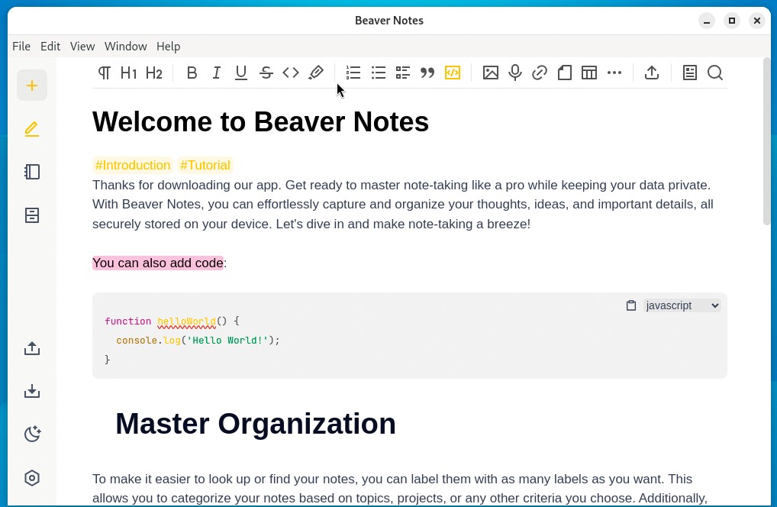Click the highlighted 'You can also add code' text
Viewport: 777px width, 507px height.
tap(158, 263)
